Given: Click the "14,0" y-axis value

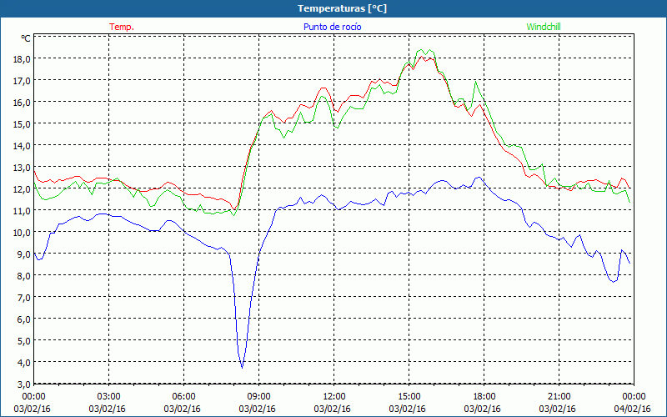Looking at the screenshot, I should click(x=22, y=145).
